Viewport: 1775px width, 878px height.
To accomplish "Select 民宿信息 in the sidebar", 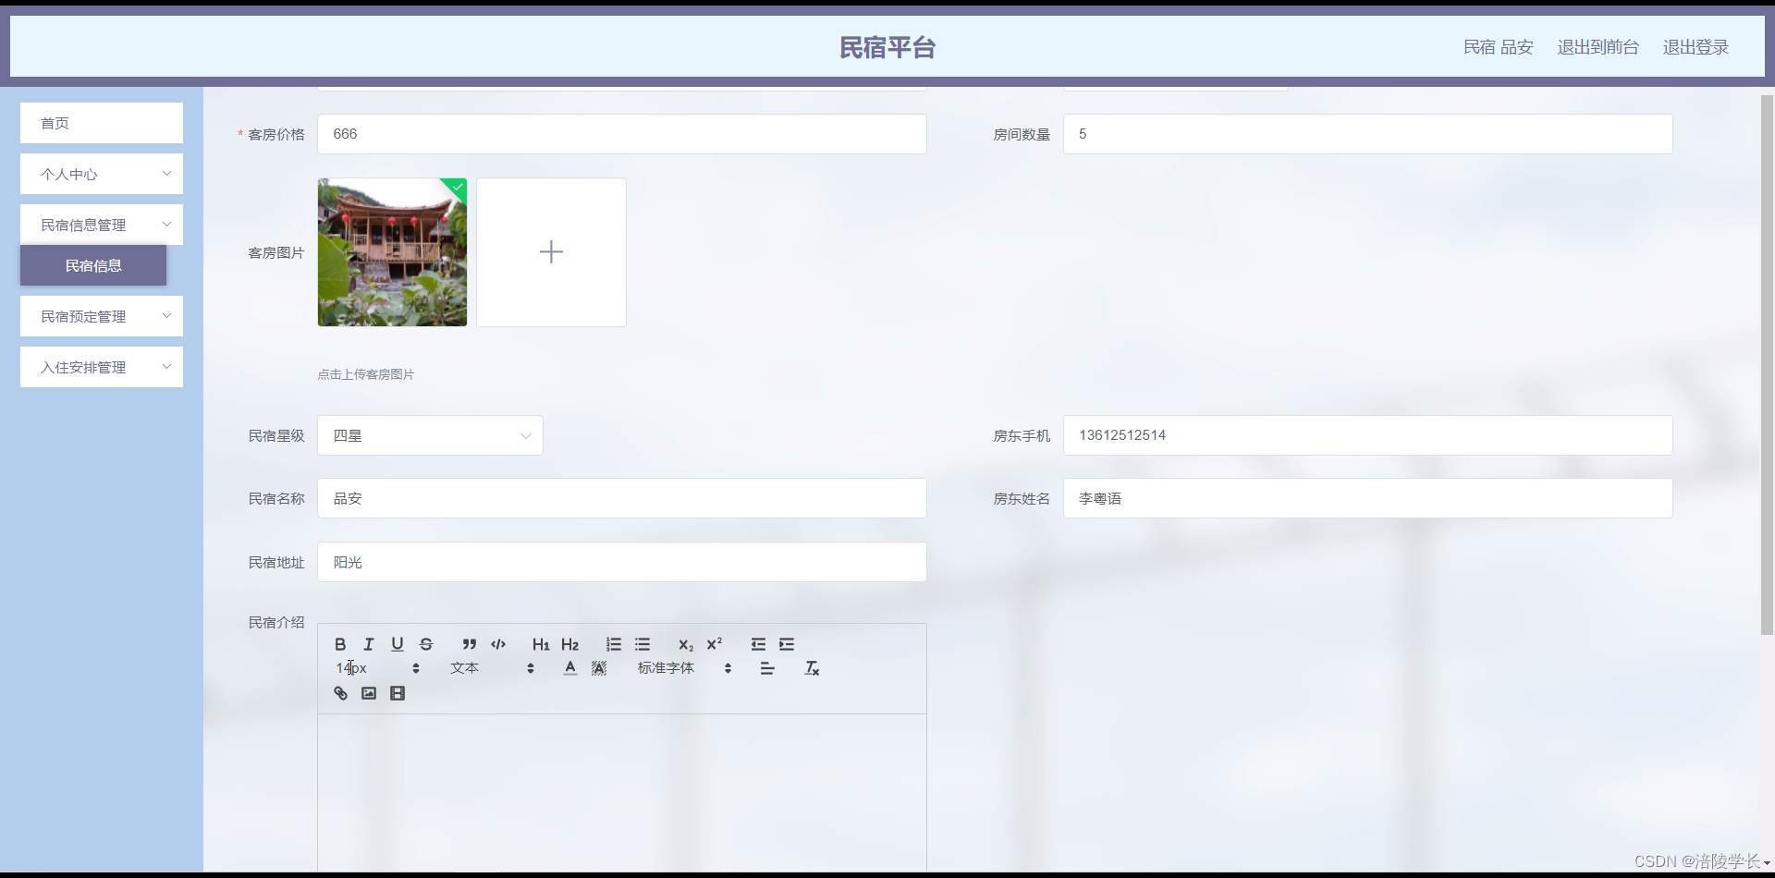I will pyautogui.click(x=92, y=265).
